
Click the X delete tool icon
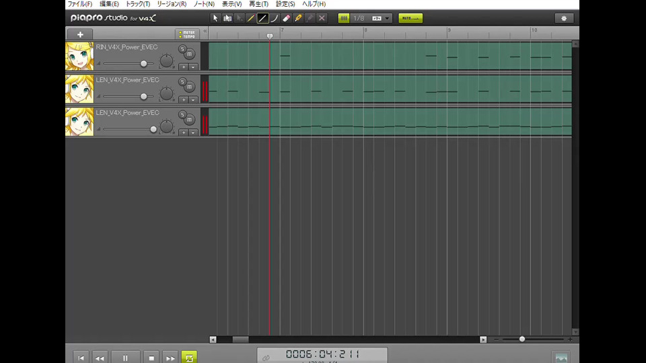(x=322, y=18)
